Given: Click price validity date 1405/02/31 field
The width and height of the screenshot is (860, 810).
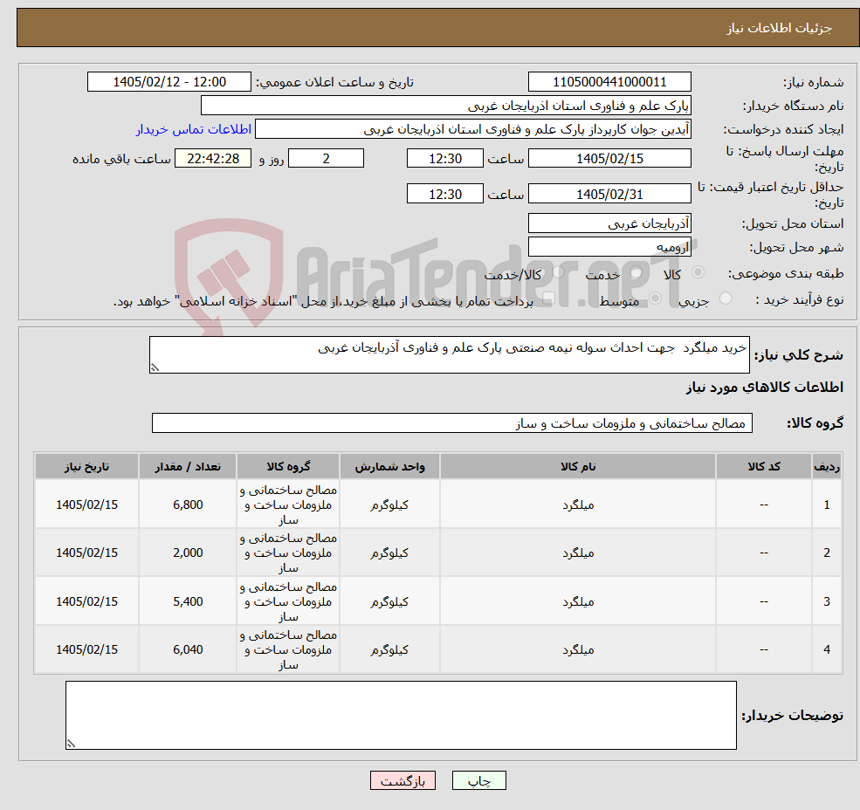Looking at the screenshot, I should point(609,194).
